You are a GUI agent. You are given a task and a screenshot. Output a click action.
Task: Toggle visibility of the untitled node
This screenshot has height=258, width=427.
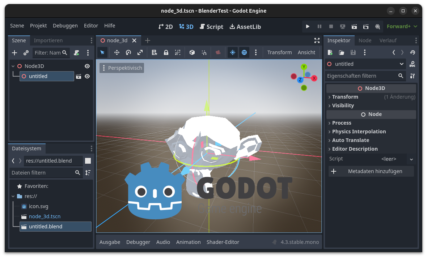pyautogui.click(x=87, y=76)
